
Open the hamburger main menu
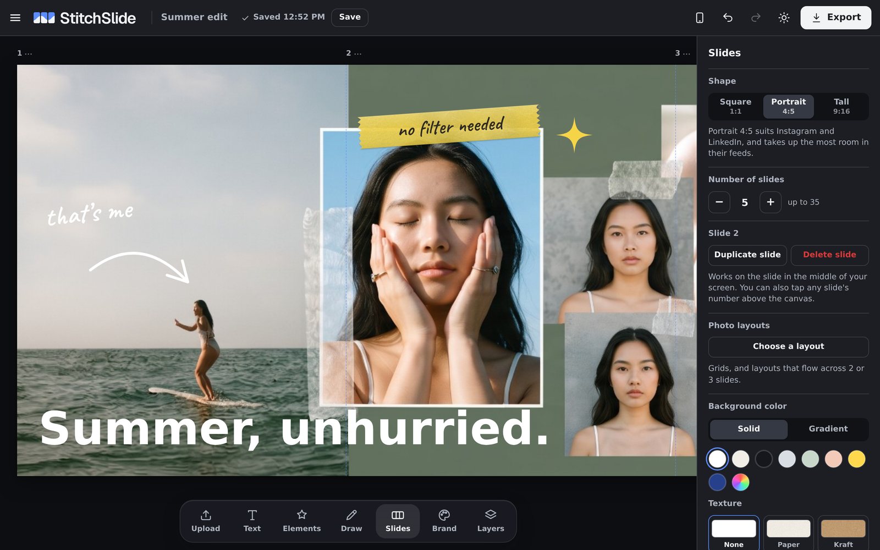15,18
